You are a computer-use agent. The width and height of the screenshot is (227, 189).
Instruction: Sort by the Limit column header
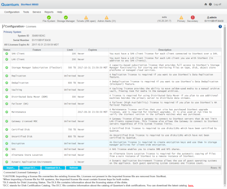coord(70,50)
